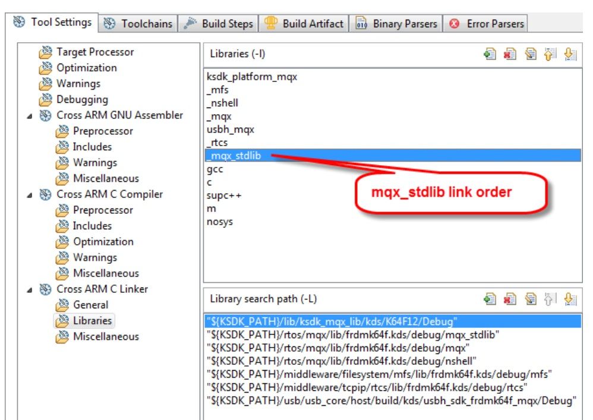
Task: Select library _mfs
Action: [393, 90]
